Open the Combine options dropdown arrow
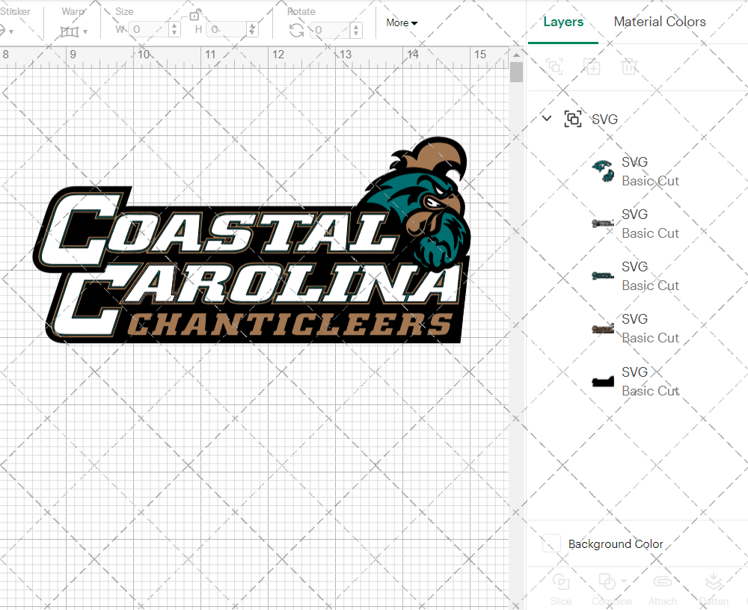748x610 pixels. coord(623,582)
